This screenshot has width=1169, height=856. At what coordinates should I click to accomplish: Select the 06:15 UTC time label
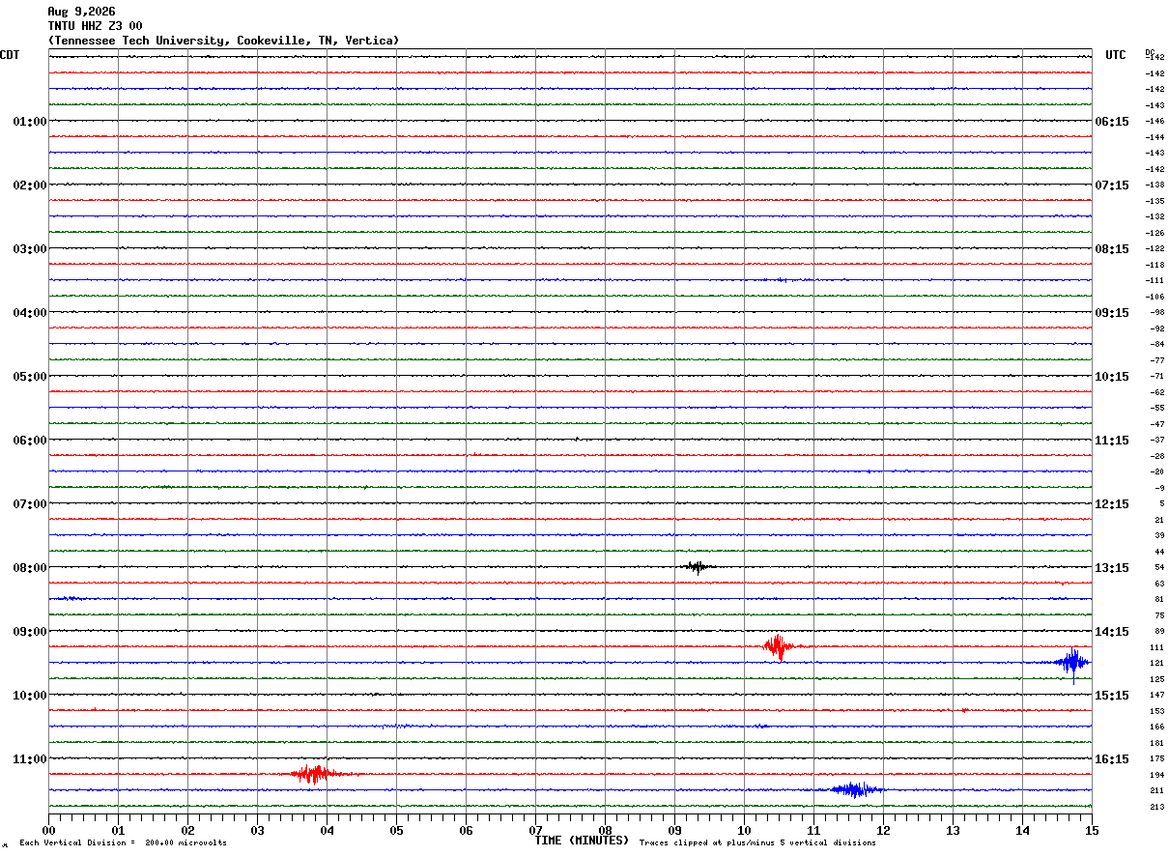[1112, 122]
